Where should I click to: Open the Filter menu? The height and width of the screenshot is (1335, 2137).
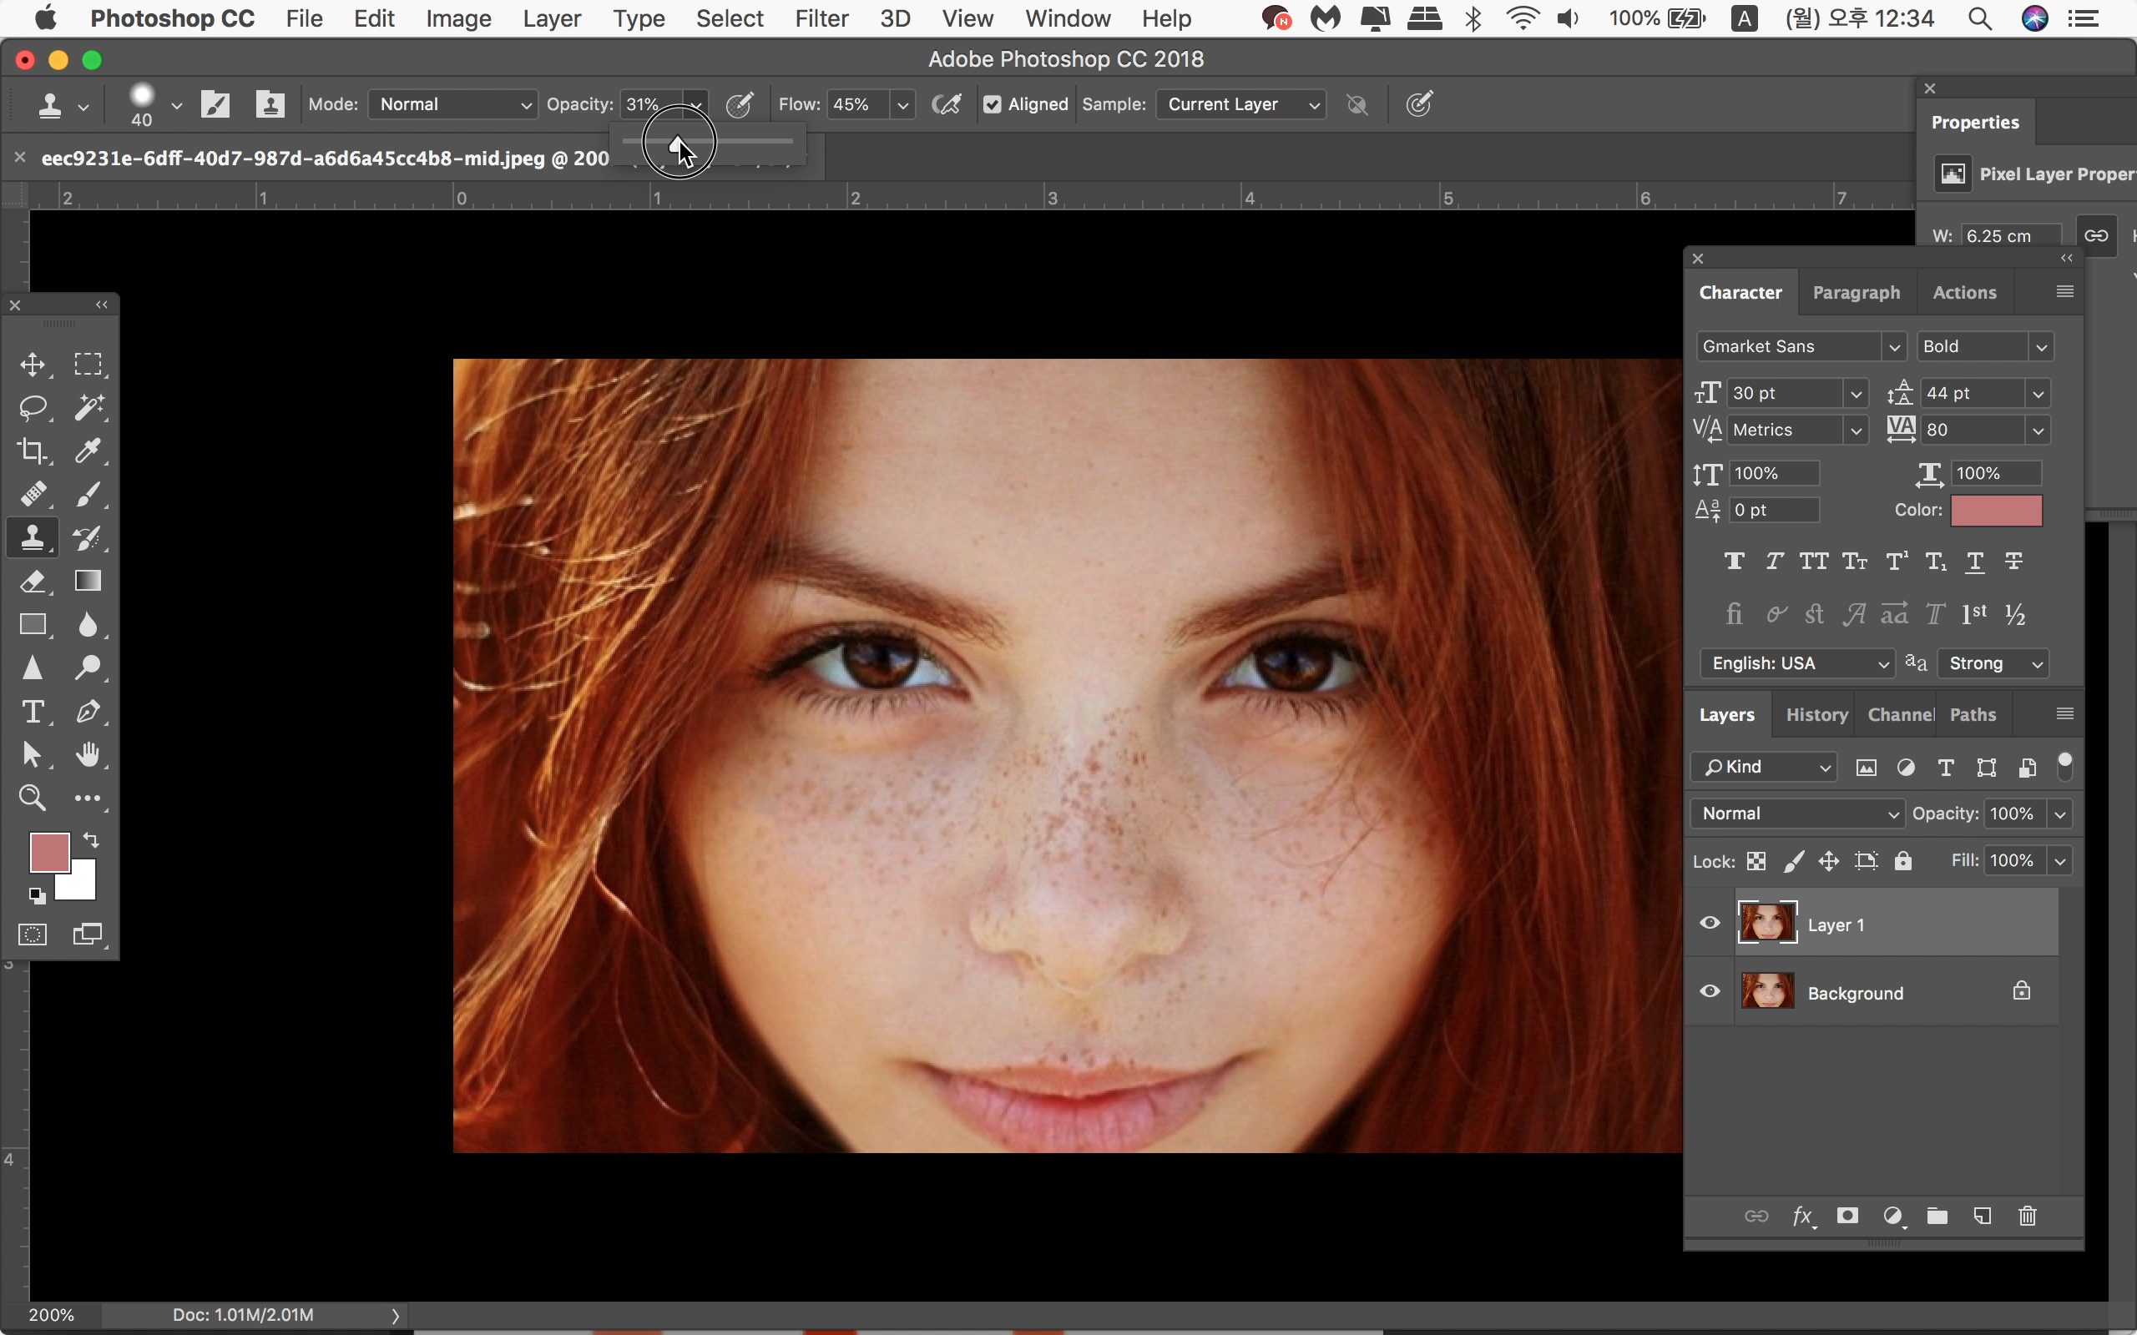(821, 18)
